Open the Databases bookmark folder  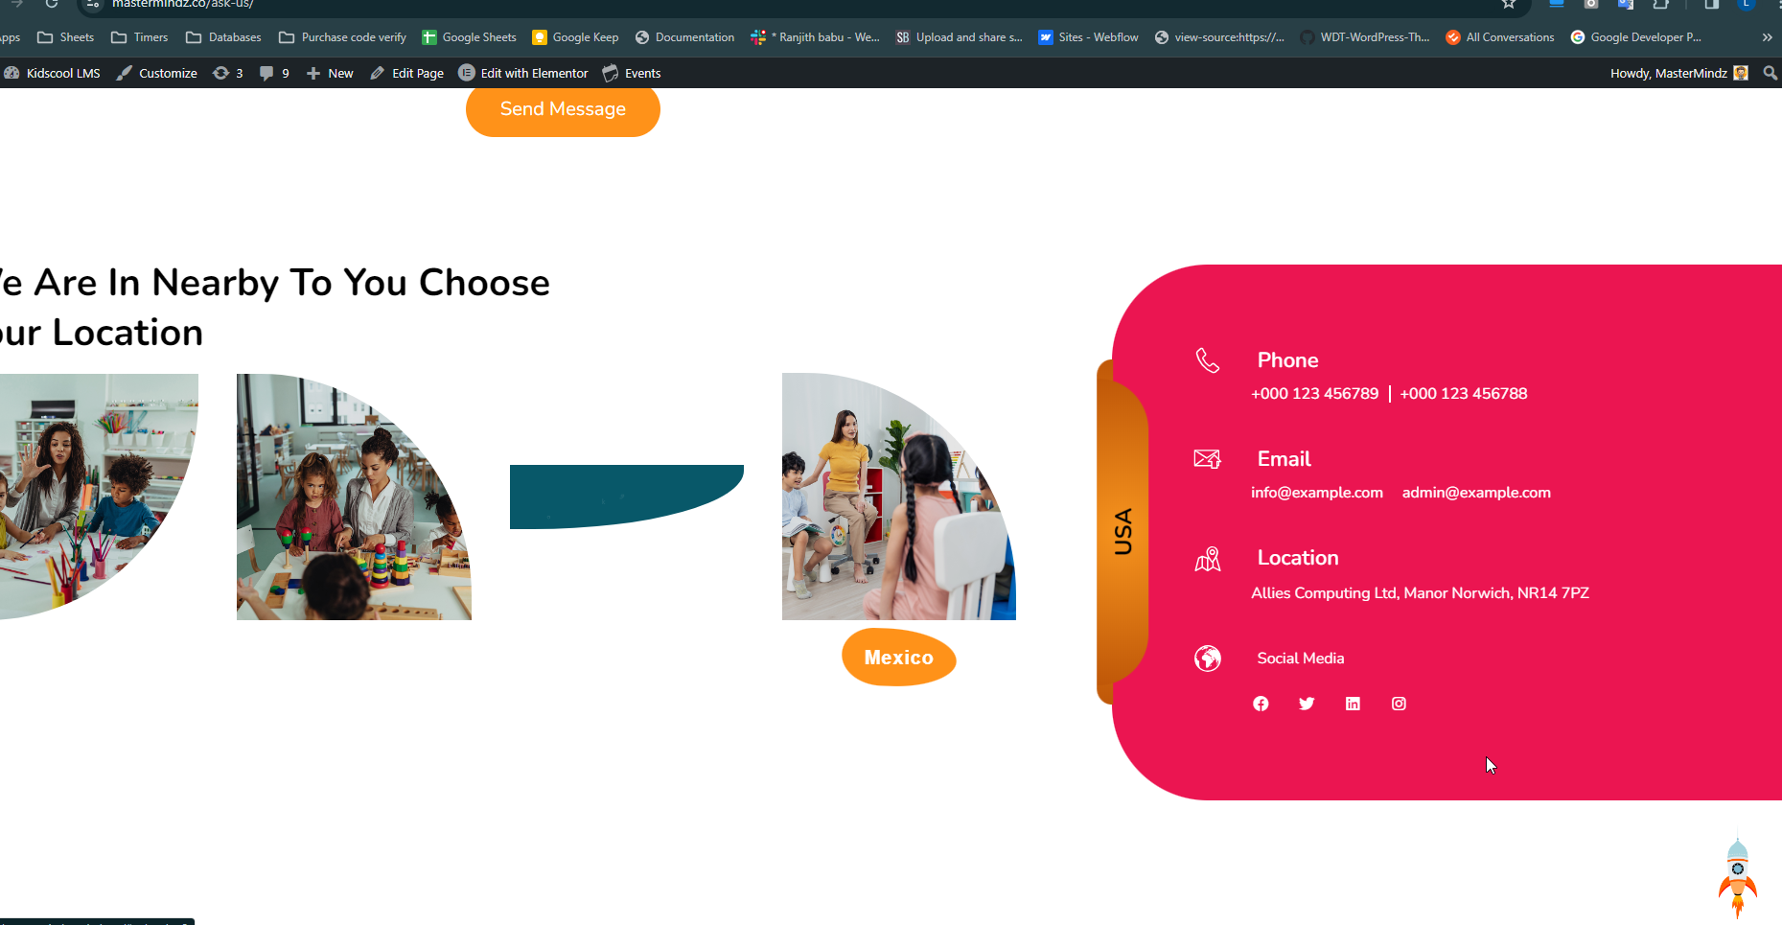click(x=223, y=37)
